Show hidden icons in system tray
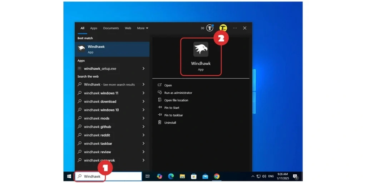Viewport: 366px width, 183px height. click(x=253, y=176)
